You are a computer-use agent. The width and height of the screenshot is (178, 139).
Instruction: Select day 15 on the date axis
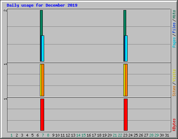click(x=83, y=135)
